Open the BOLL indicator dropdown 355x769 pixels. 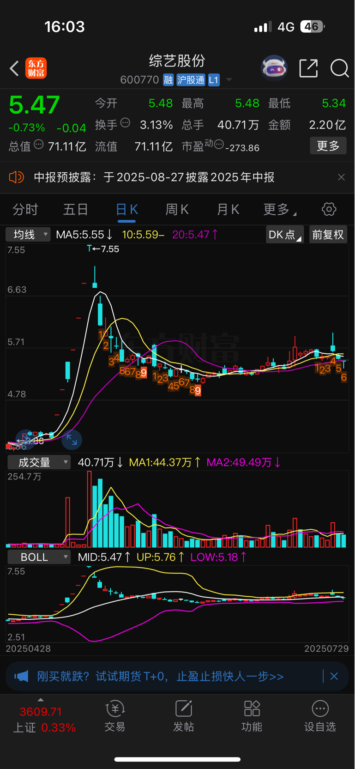[39, 557]
